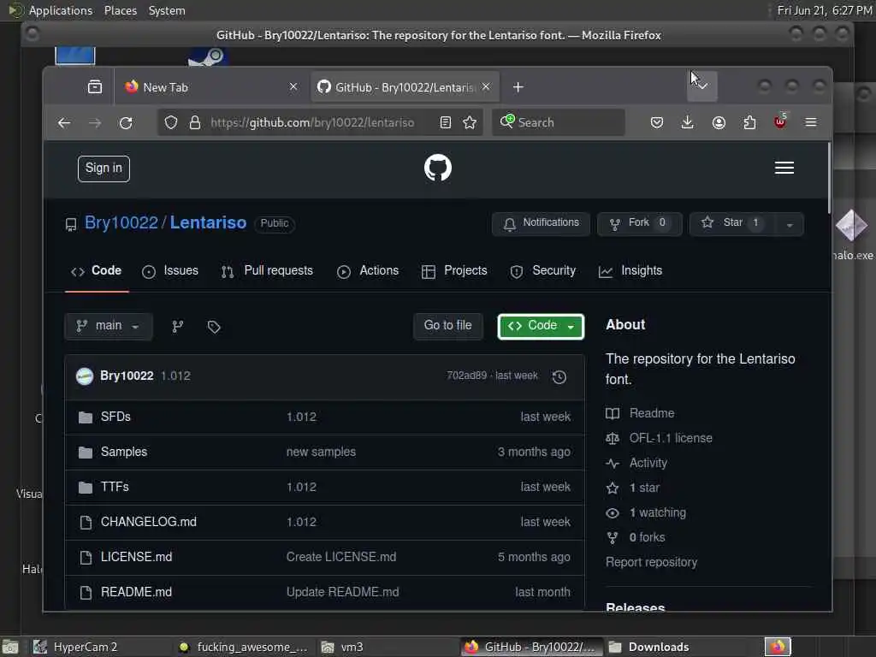Open LICENSE.md file

[x=136, y=558]
